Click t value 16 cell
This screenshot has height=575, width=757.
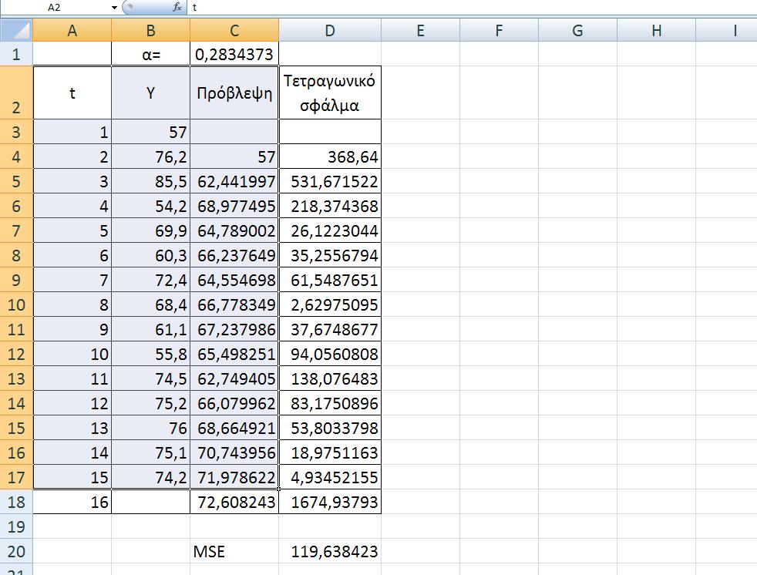pos(72,502)
